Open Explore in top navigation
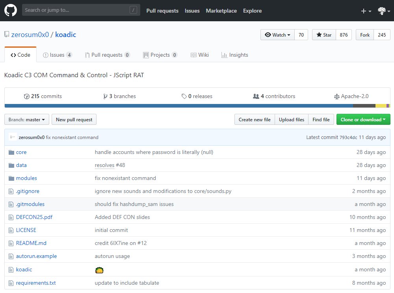This screenshot has width=394, height=293. (252, 11)
